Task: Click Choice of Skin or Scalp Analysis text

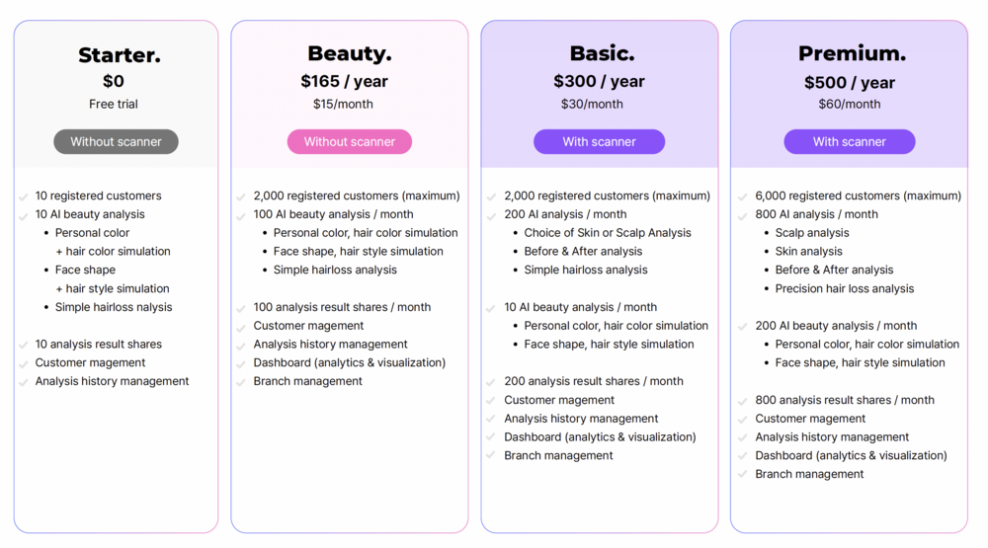Action: 608,234
